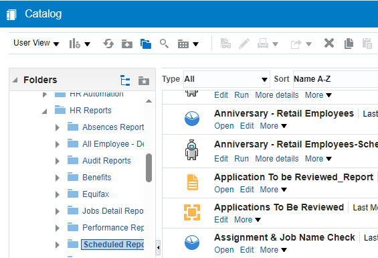Select the Absences Report folder

(x=113, y=127)
